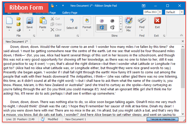Switch to the Alternative Page tab

point(46,13)
